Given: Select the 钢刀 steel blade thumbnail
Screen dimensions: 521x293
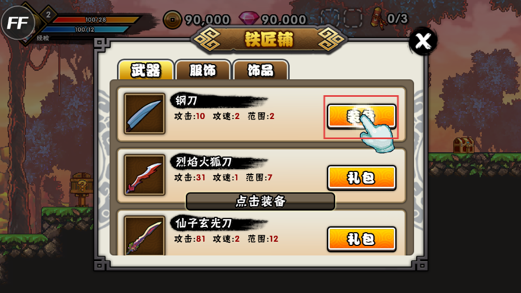Looking at the screenshot, I should click(145, 114).
